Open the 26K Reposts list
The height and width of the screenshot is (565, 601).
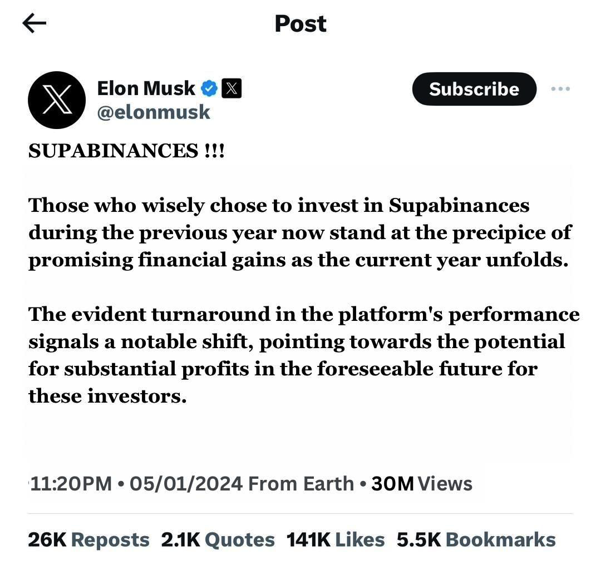click(x=88, y=540)
